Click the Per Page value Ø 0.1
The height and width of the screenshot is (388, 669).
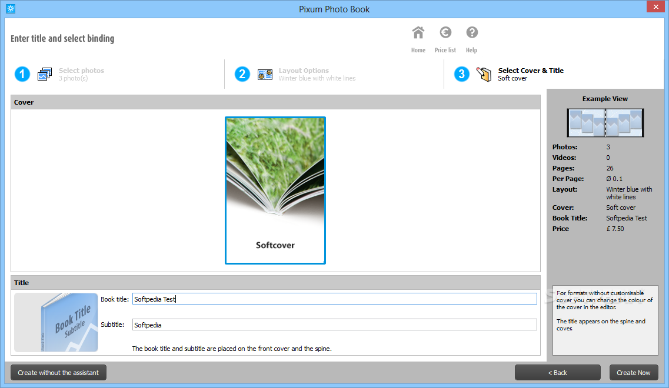(614, 179)
